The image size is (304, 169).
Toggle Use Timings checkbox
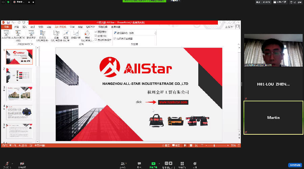tap(96, 36)
